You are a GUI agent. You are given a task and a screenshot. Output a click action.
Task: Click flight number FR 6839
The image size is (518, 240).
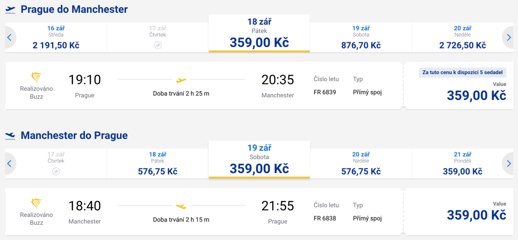[325, 92]
